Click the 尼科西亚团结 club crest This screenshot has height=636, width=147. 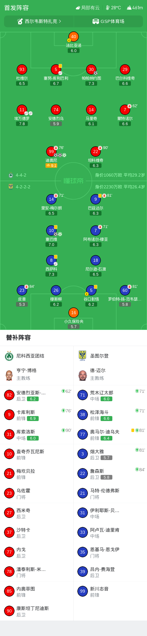(x=9, y=356)
